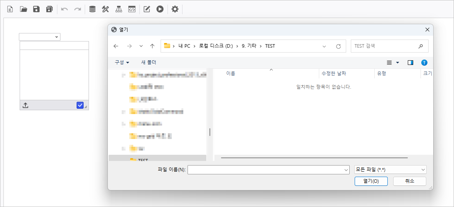Click the 열기(O) button
The width and height of the screenshot is (454, 207).
371,181
